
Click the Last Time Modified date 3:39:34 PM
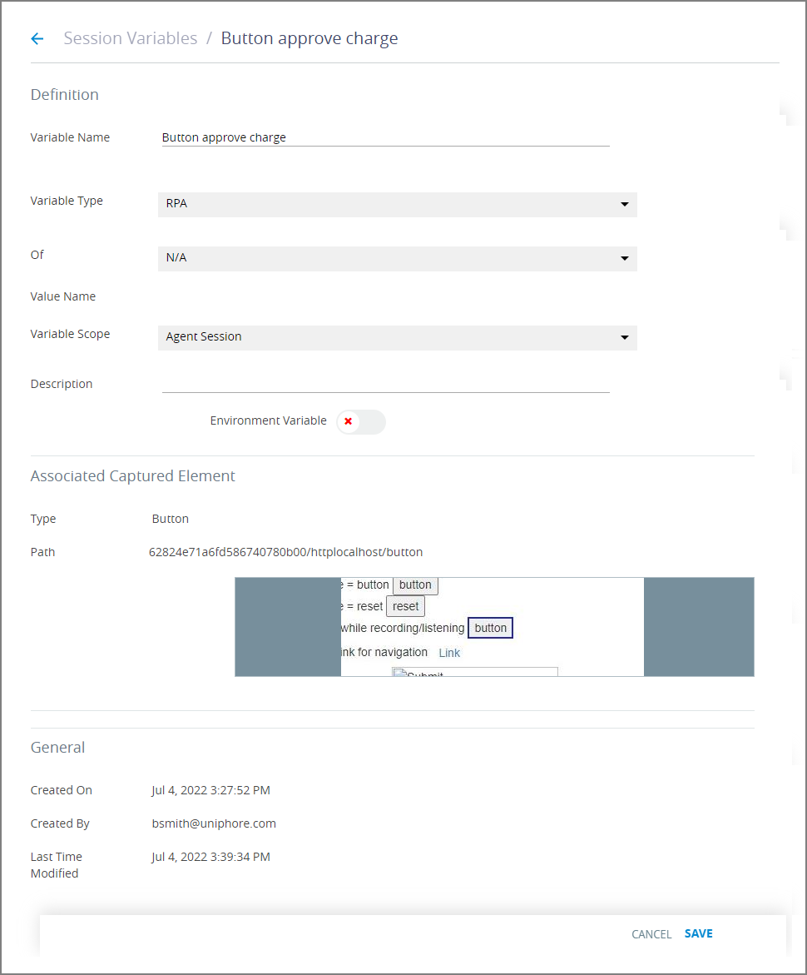[x=210, y=857]
